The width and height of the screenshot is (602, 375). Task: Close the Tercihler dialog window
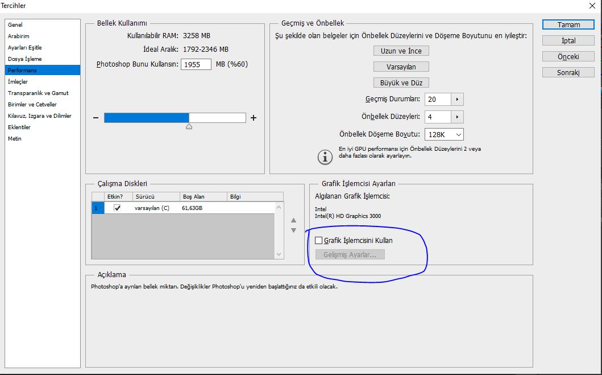592,6
